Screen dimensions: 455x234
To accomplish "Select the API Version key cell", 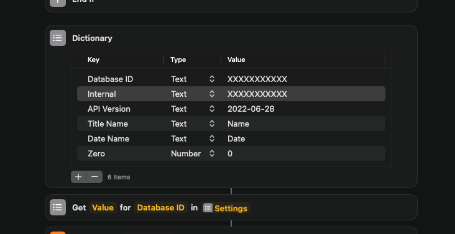I will (x=109, y=109).
